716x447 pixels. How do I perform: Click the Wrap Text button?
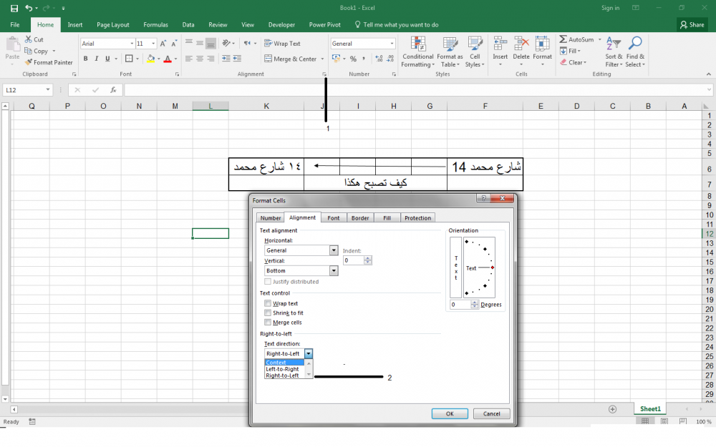tap(282, 44)
